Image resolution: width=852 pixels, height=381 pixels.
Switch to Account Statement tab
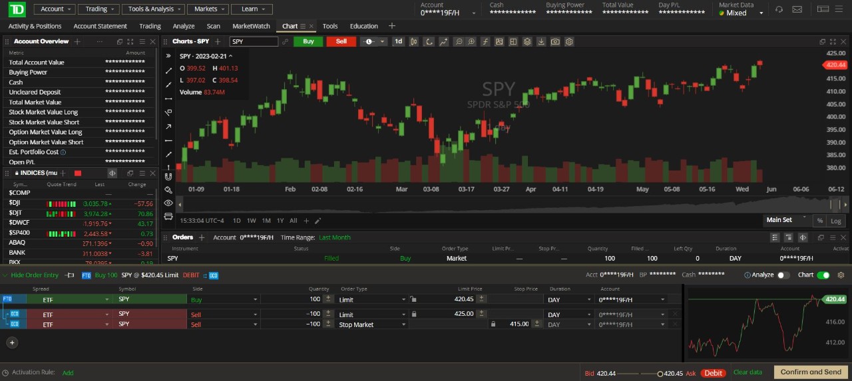click(100, 26)
